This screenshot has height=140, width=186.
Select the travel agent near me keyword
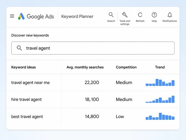tap(30, 82)
